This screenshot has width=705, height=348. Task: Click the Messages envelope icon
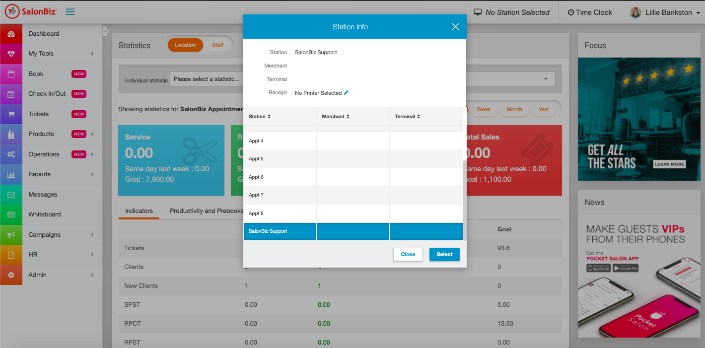click(11, 195)
